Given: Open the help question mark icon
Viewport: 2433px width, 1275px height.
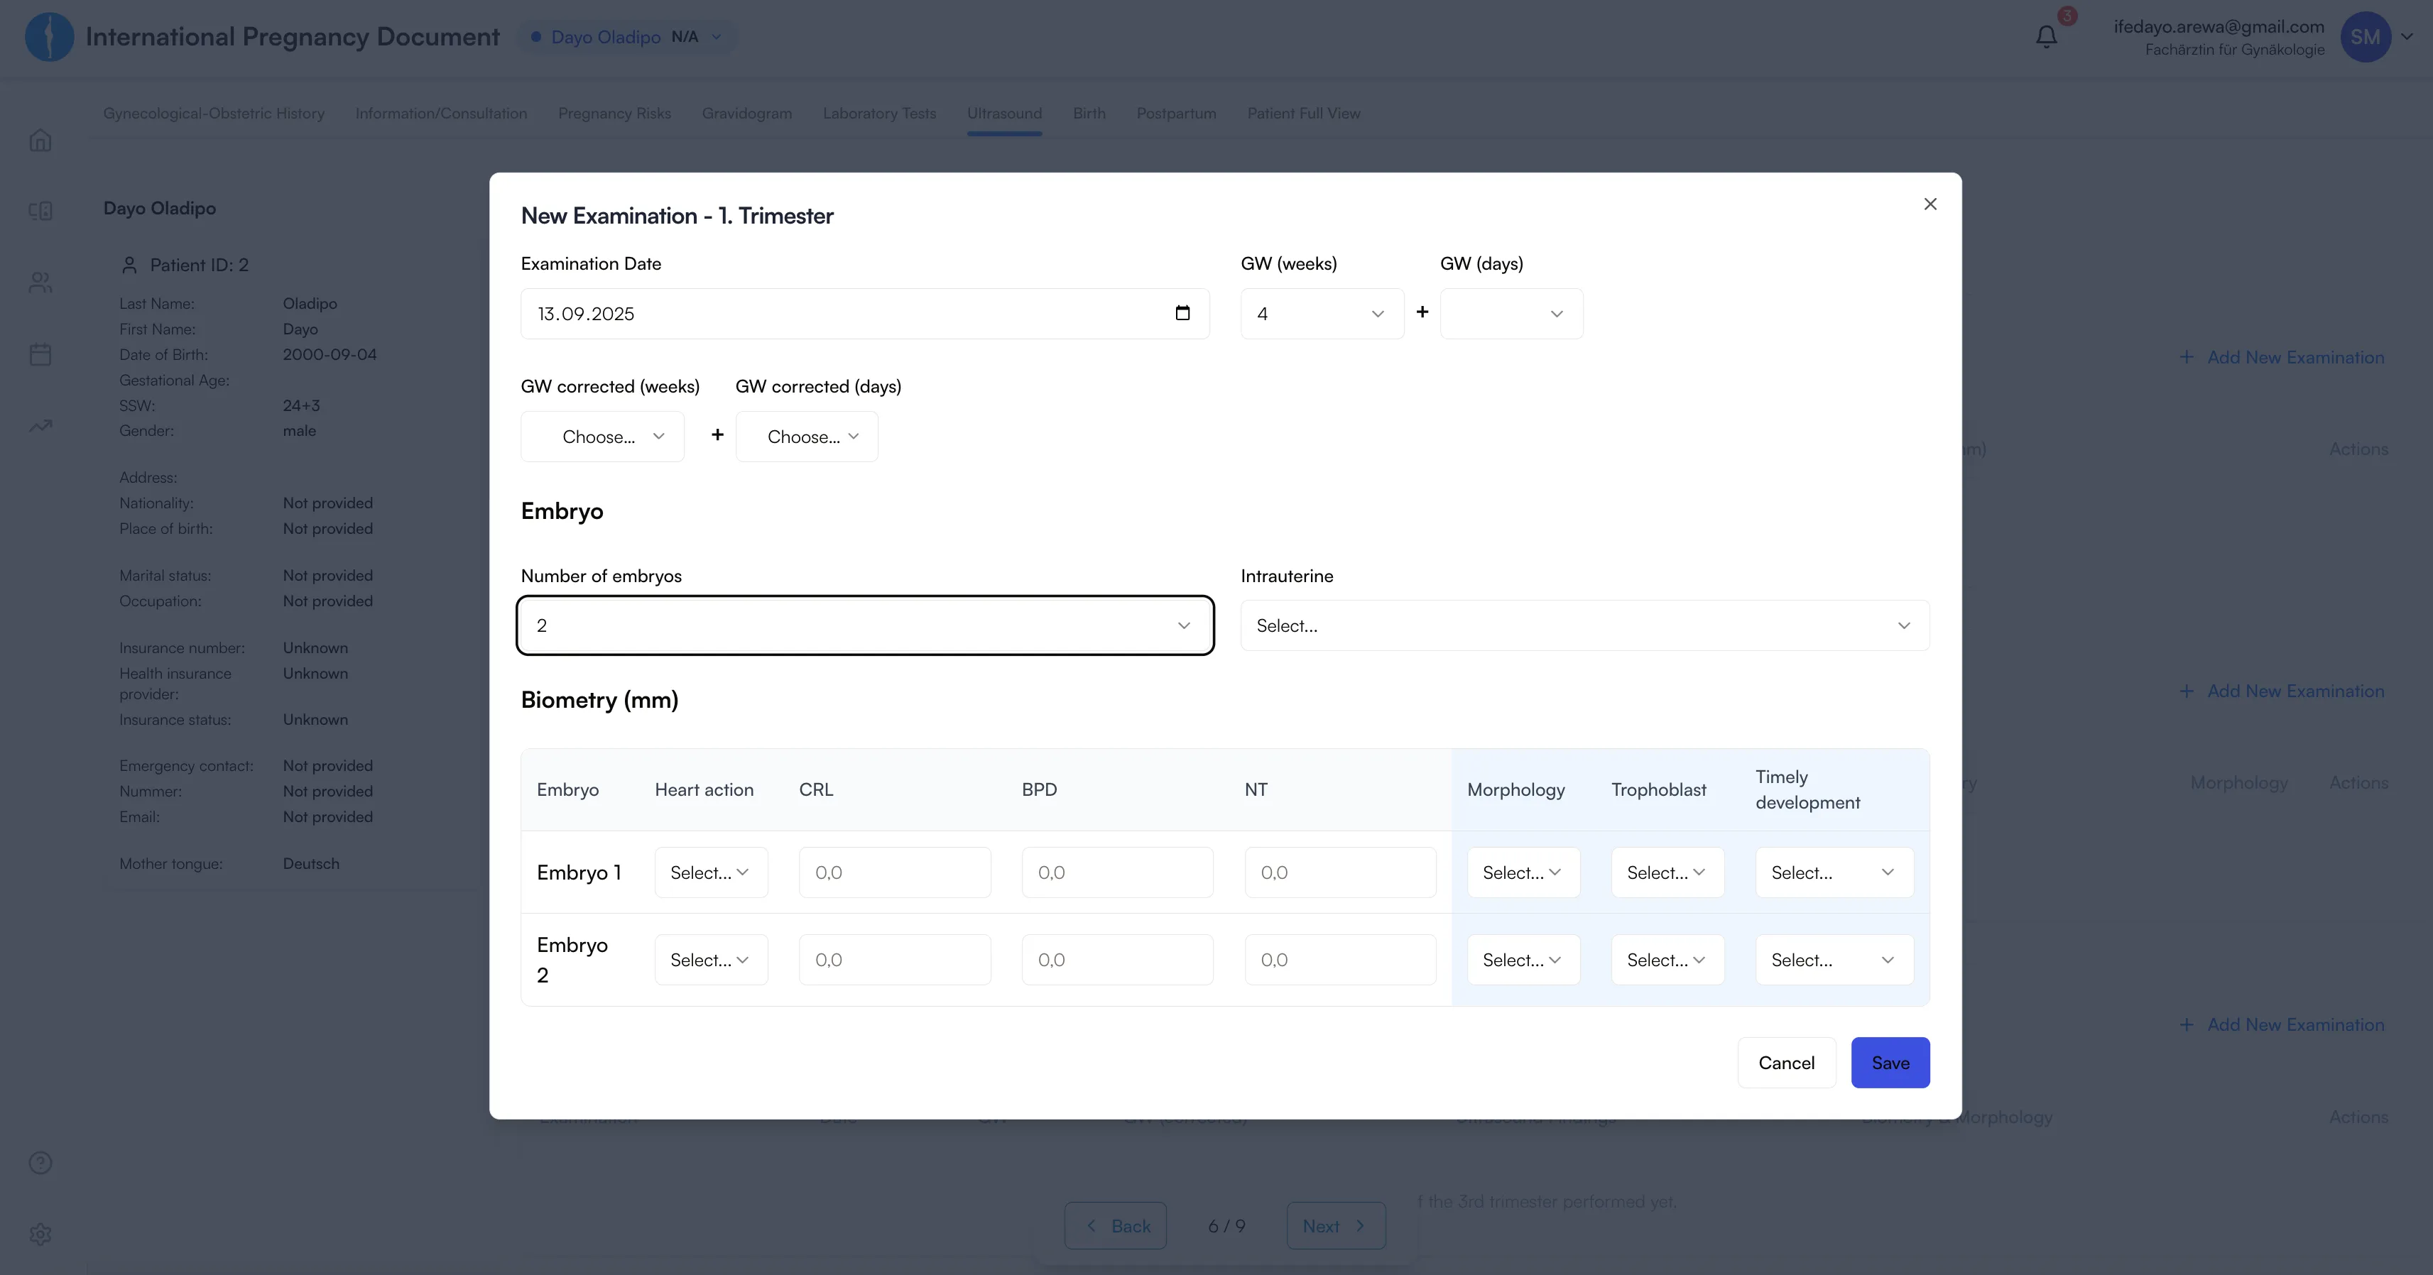Looking at the screenshot, I should pos(40,1163).
